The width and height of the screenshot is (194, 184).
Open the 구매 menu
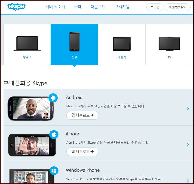78,7
